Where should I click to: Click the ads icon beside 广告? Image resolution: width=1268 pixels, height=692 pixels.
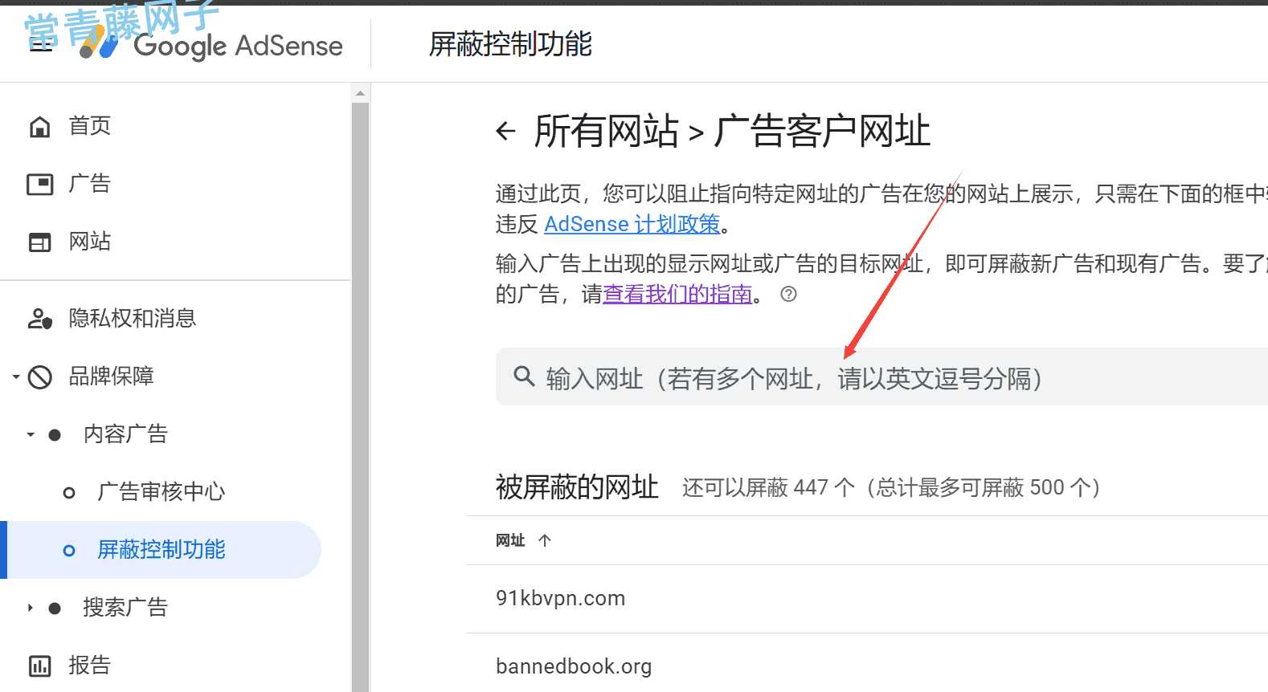(x=39, y=185)
